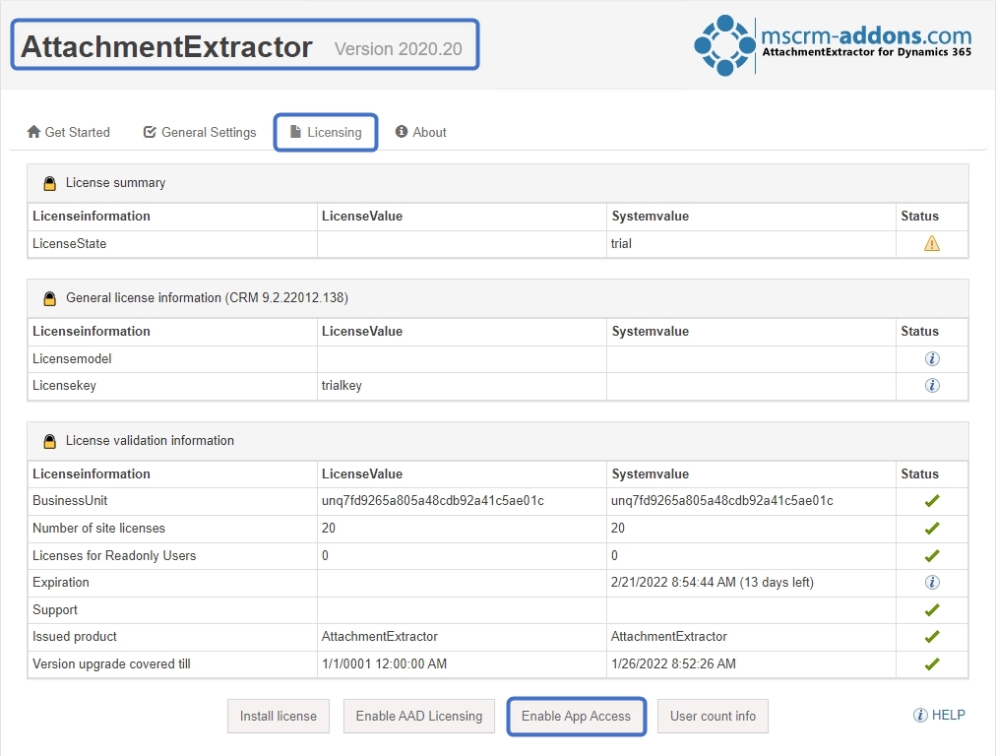Click the Licensekey row label
The height and width of the screenshot is (756, 996).
64,386
